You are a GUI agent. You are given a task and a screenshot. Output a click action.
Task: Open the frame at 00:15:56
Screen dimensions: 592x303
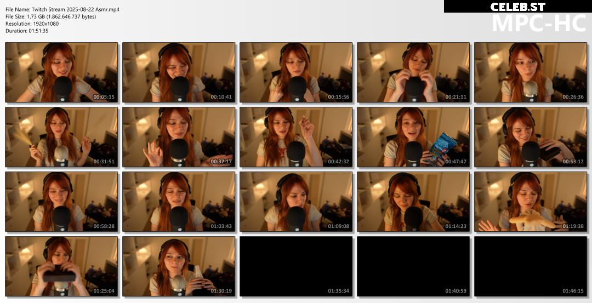click(296, 72)
